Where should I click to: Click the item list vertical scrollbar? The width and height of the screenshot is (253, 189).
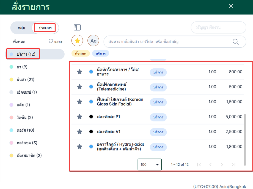pos(245,140)
